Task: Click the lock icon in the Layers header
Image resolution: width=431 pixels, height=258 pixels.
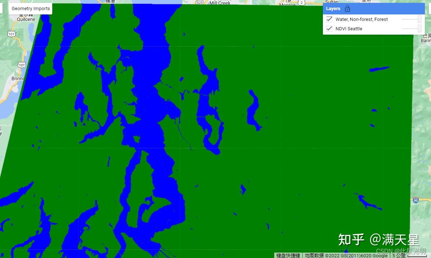Action: [347, 8]
